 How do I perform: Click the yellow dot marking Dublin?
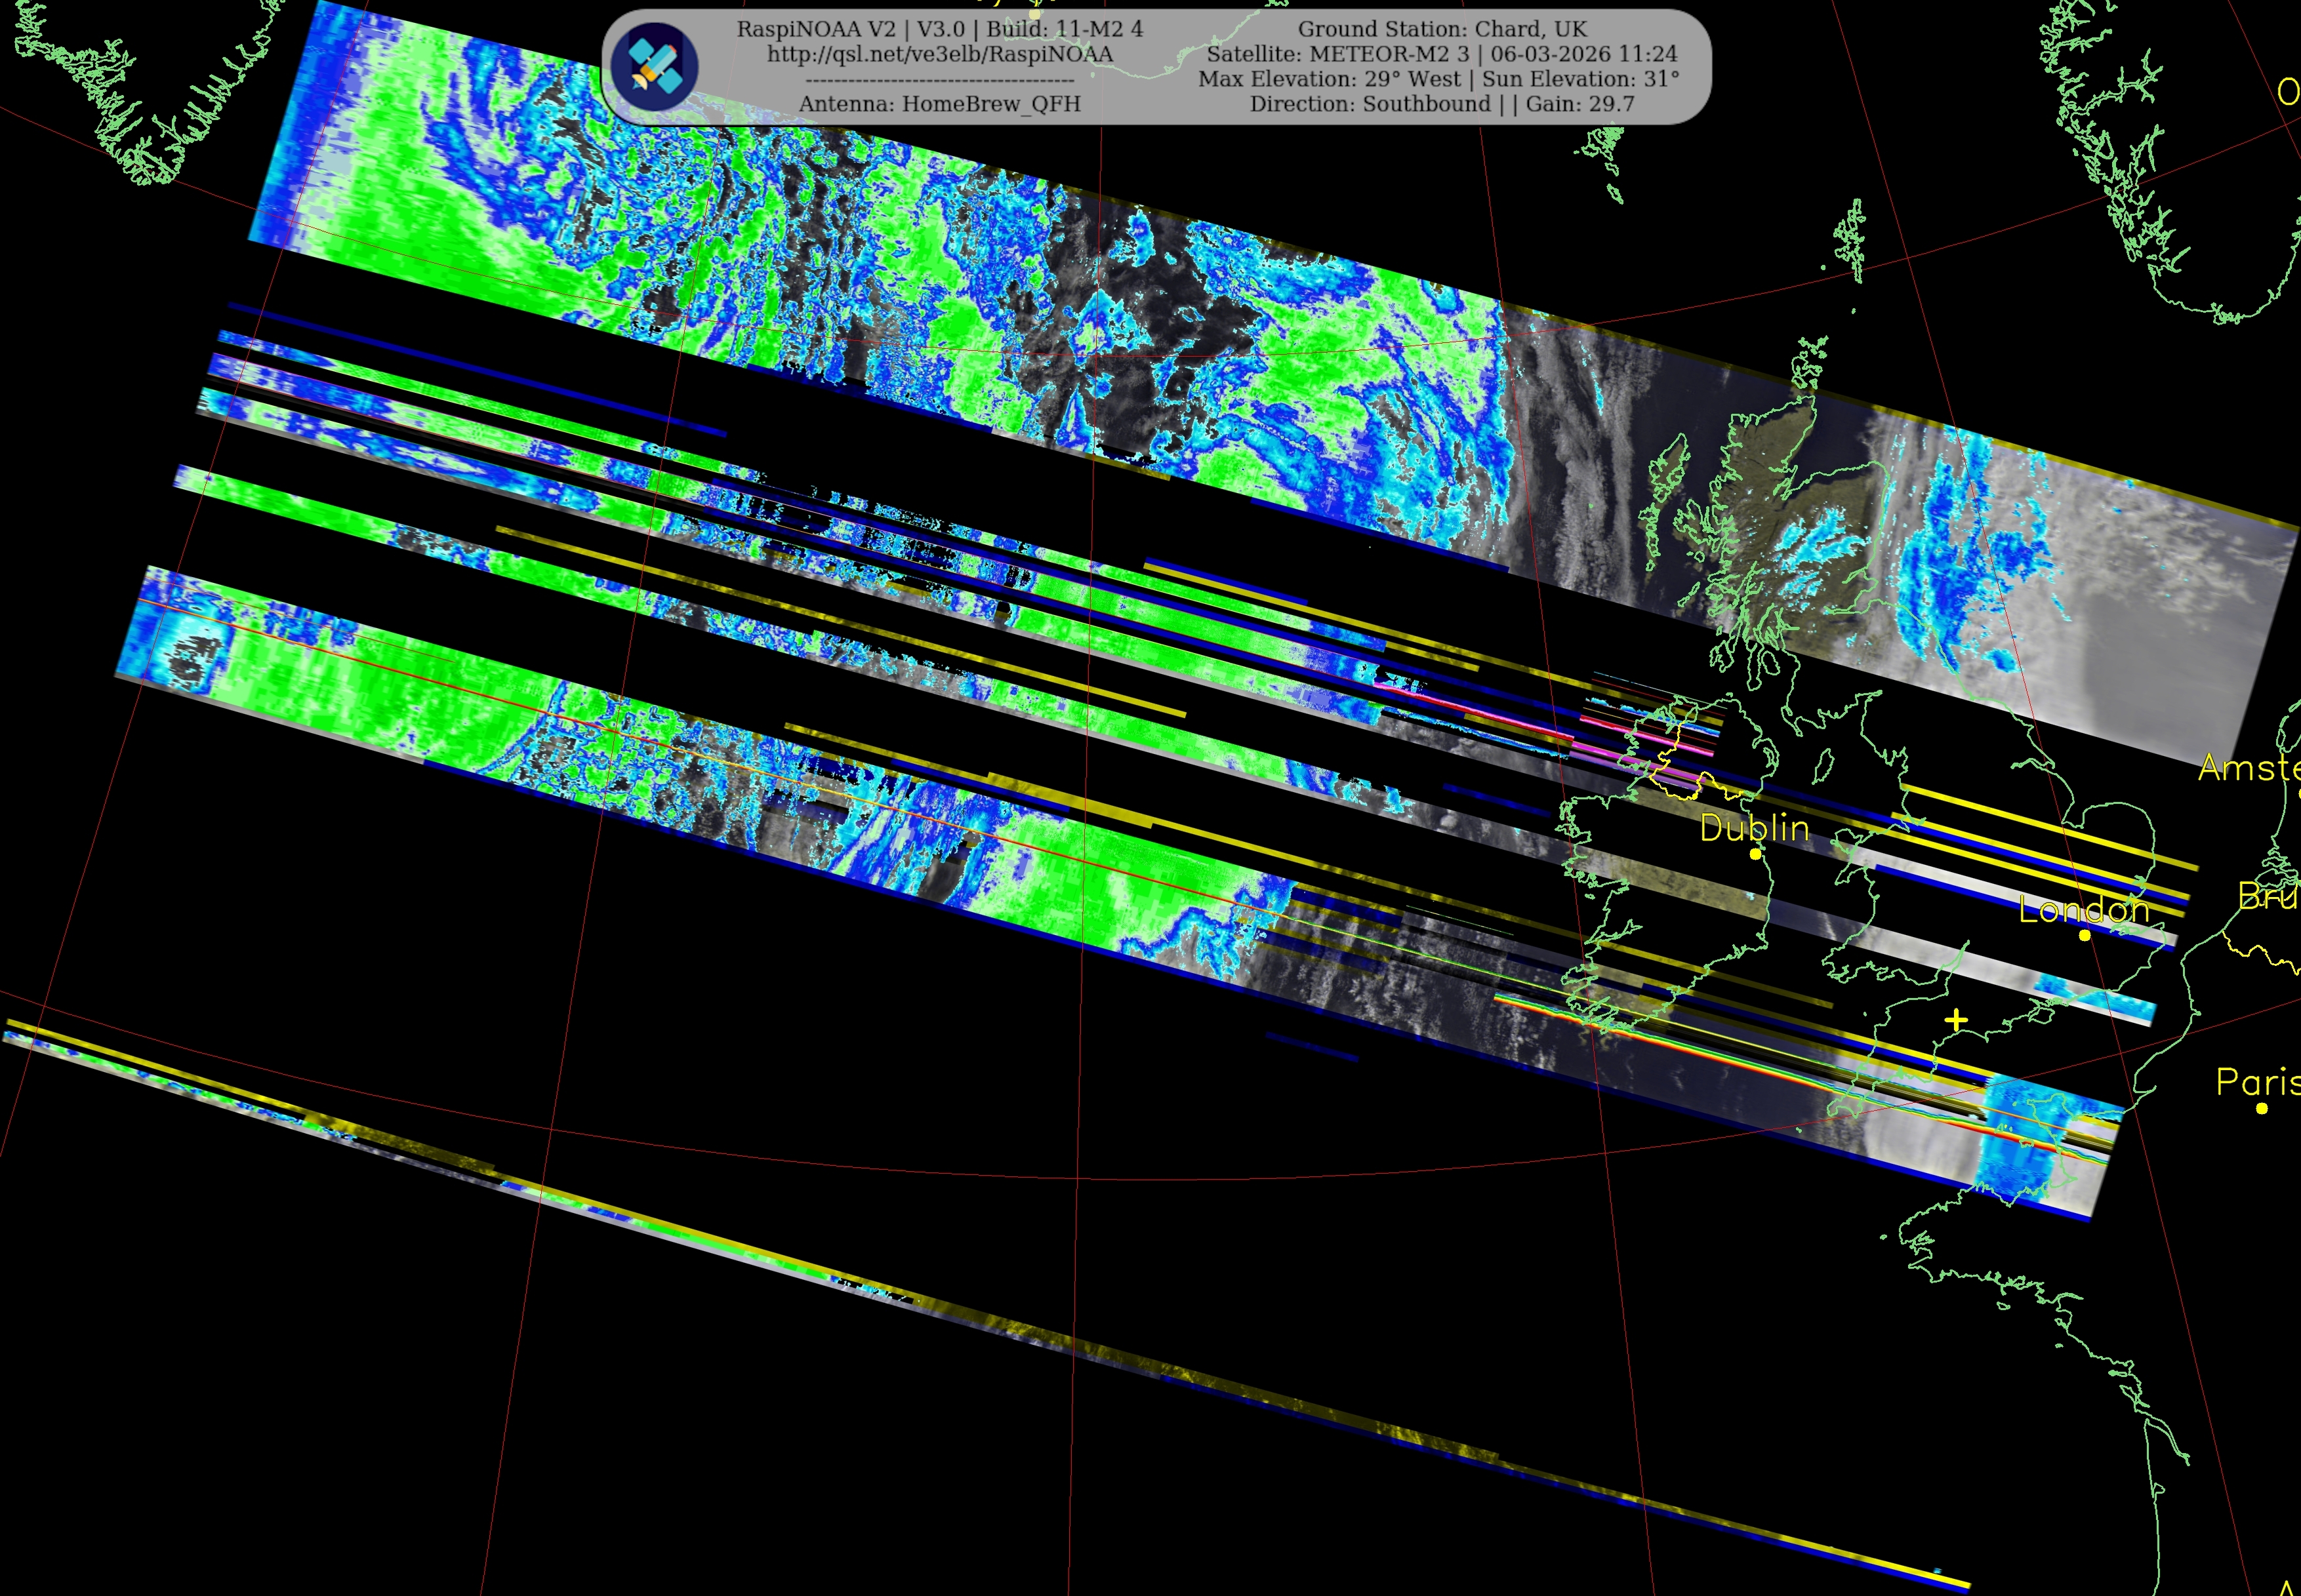point(1755,854)
